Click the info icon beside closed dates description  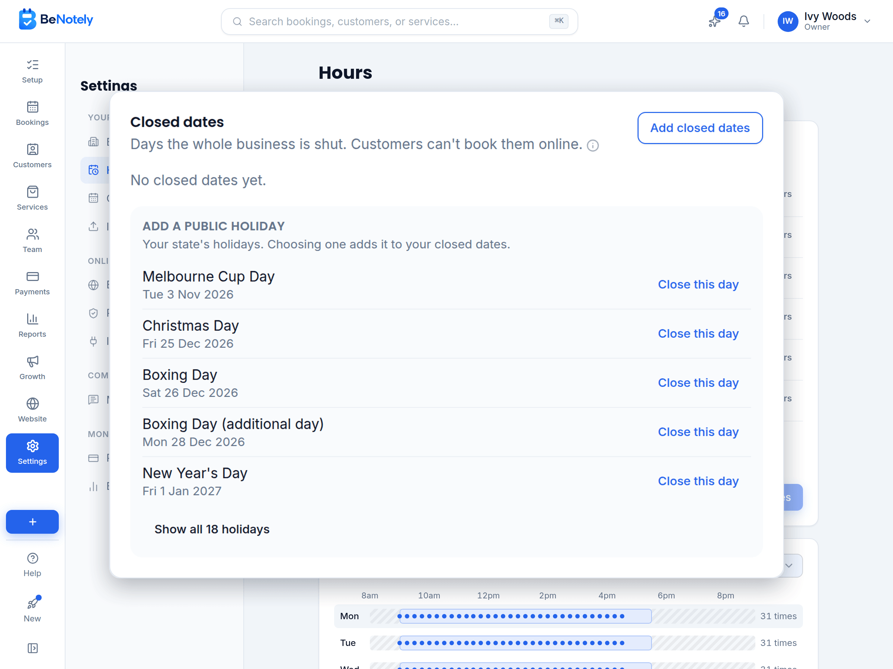593,145
